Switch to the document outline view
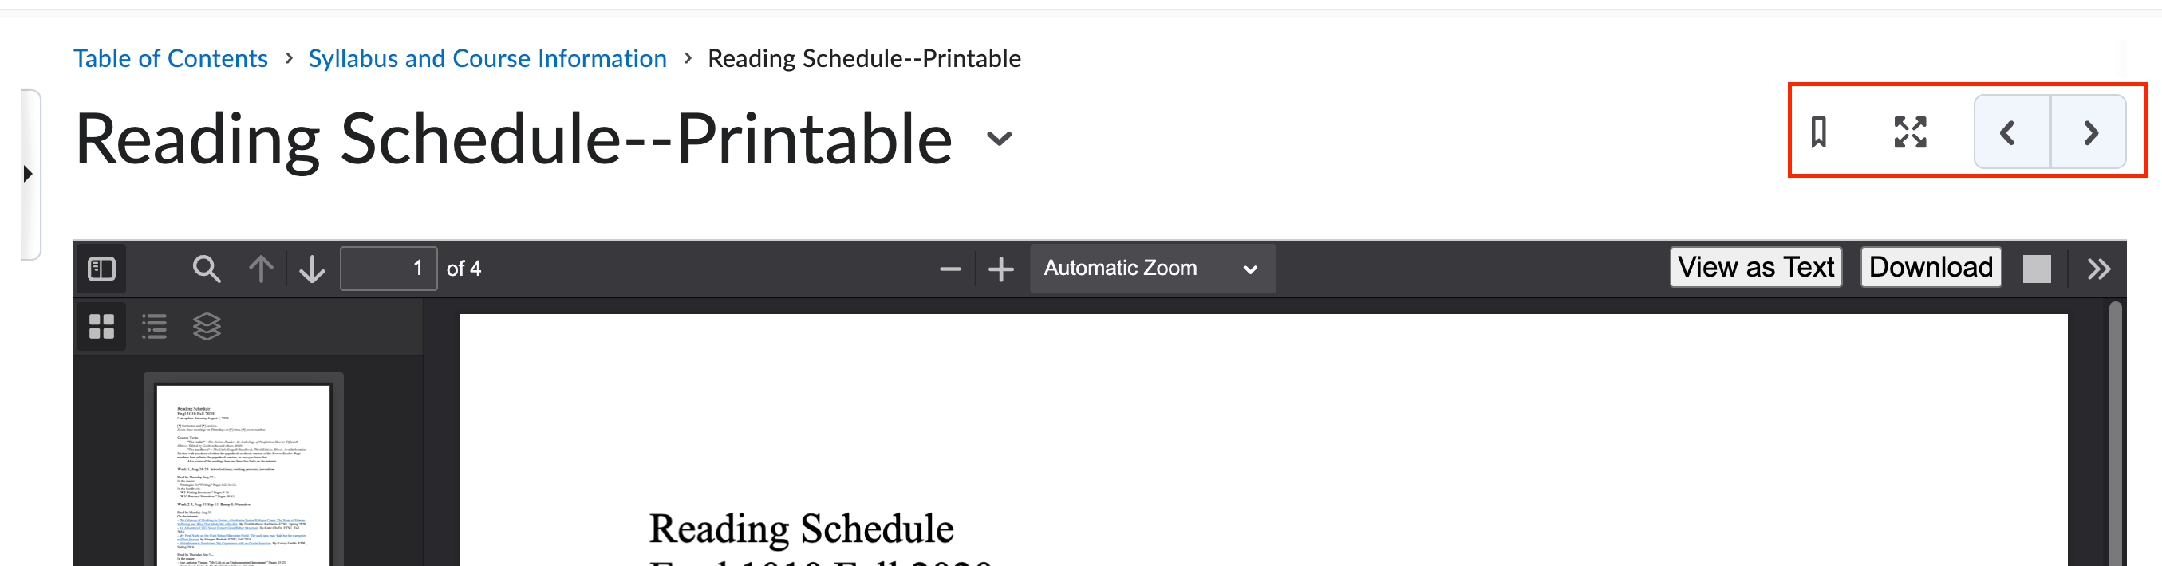This screenshot has width=2162, height=566. click(154, 326)
